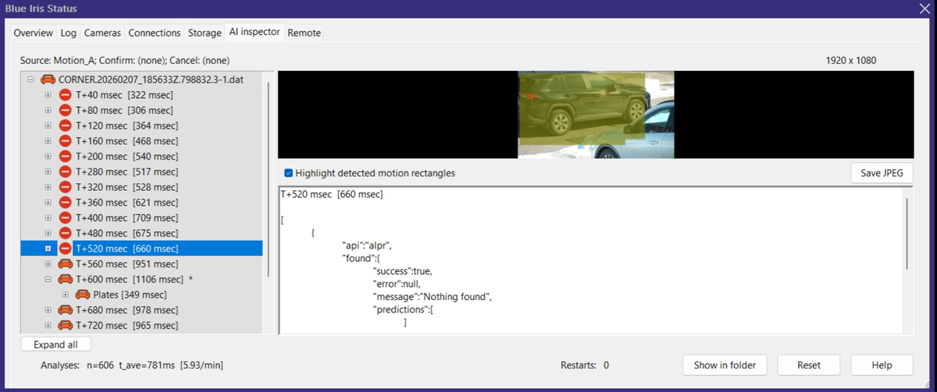Click the car icon beside CORNER.20260207 file
Viewport: 937px width, 392px height.
click(x=48, y=79)
